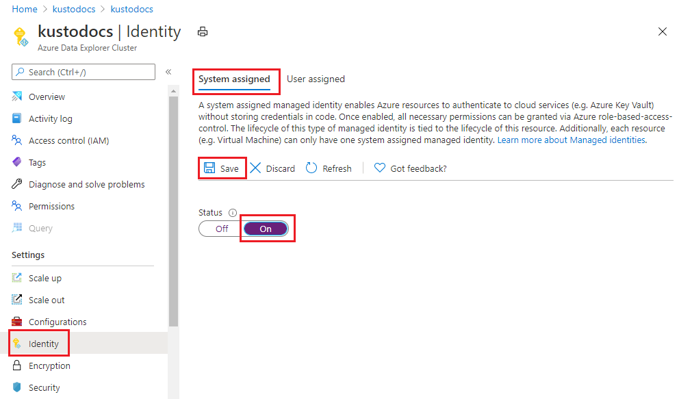Open the Overview page icon
The height and width of the screenshot is (399, 679).
[16, 96]
